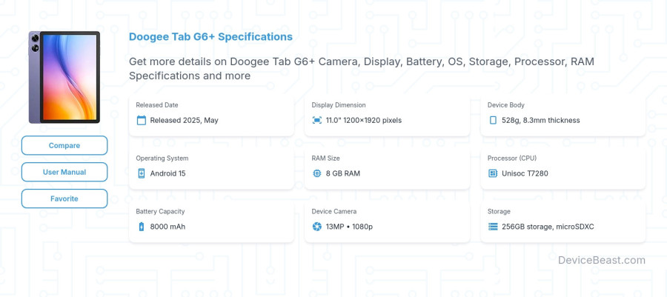667x297 pixels.
Task: Click the 'Released Date' label
Action: click(x=157, y=105)
